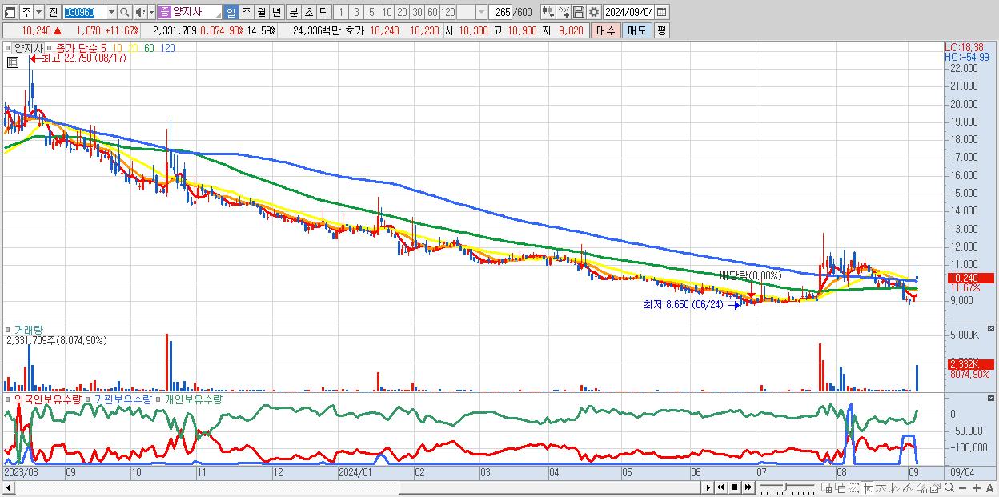Click the fast-forward playback button
999x497 pixels.
pos(748,487)
